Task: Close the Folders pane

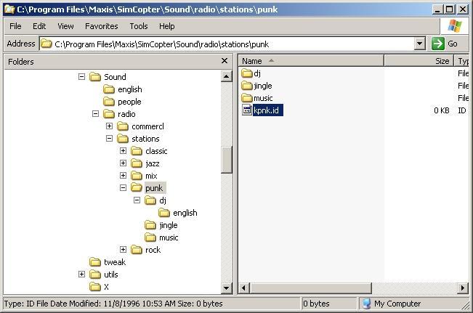Action: (225, 62)
